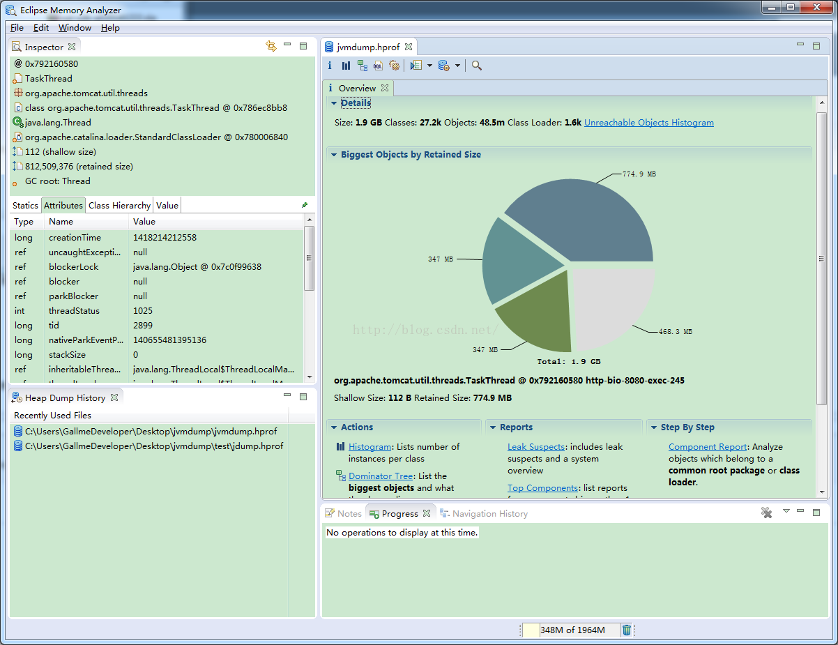Switch to the Notes tab

click(x=343, y=513)
